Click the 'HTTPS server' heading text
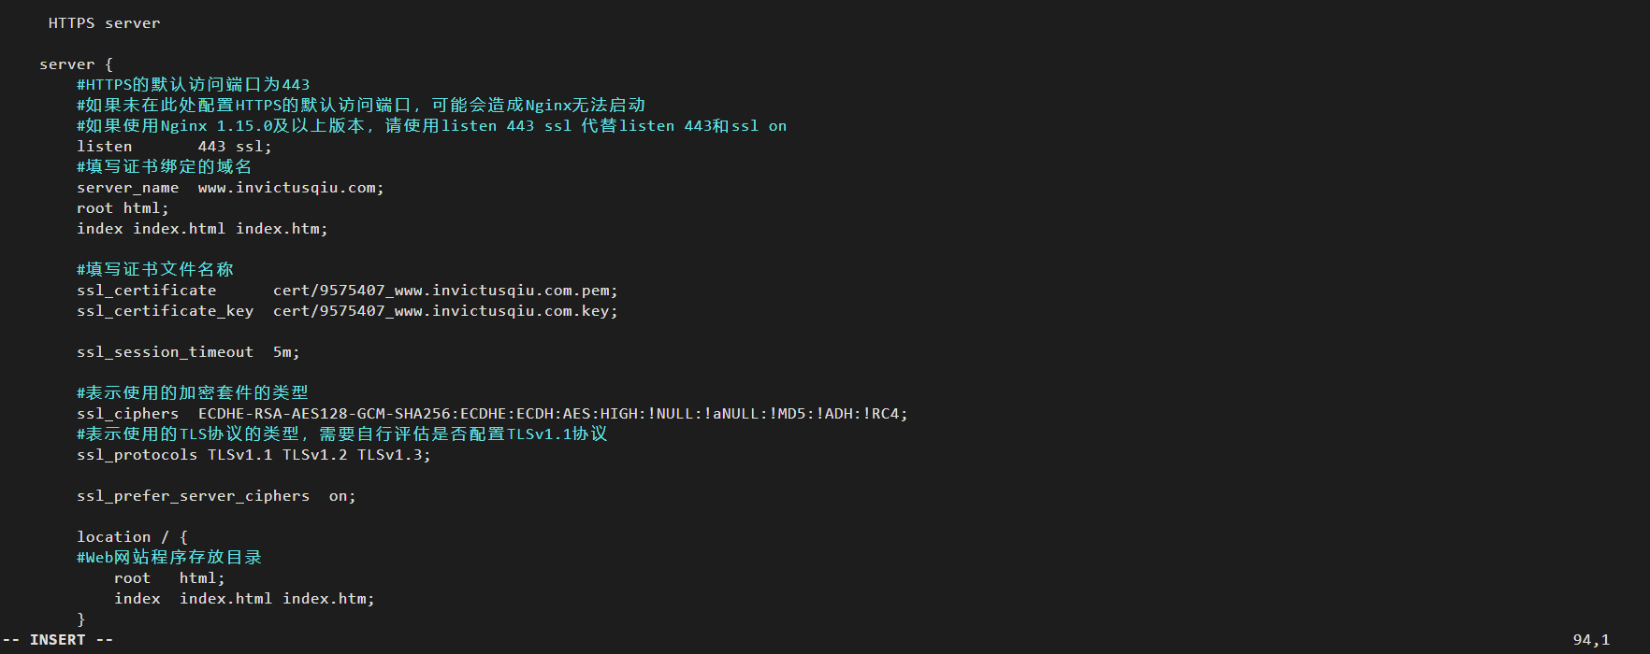1650x654 pixels. (x=104, y=23)
